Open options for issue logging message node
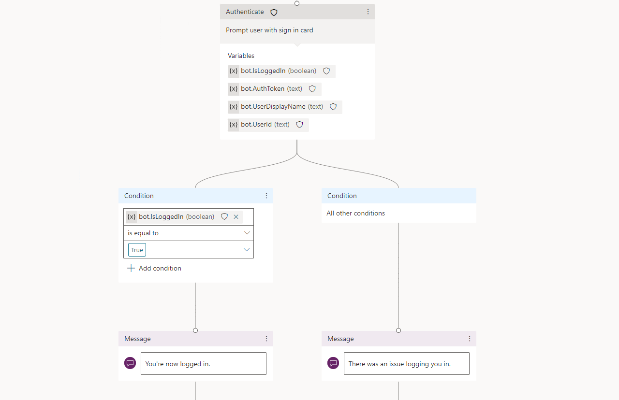619x400 pixels. [x=469, y=339]
